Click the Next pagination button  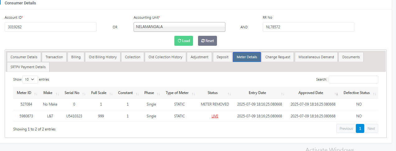371,129
